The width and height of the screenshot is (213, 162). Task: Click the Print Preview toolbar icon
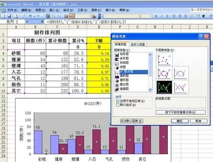(x=16, y=16)
